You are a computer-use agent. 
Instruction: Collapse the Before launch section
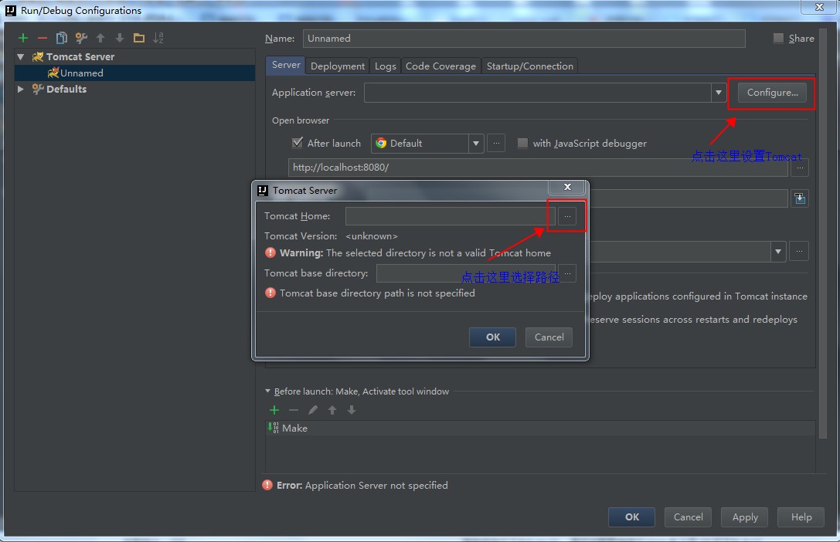268,391
